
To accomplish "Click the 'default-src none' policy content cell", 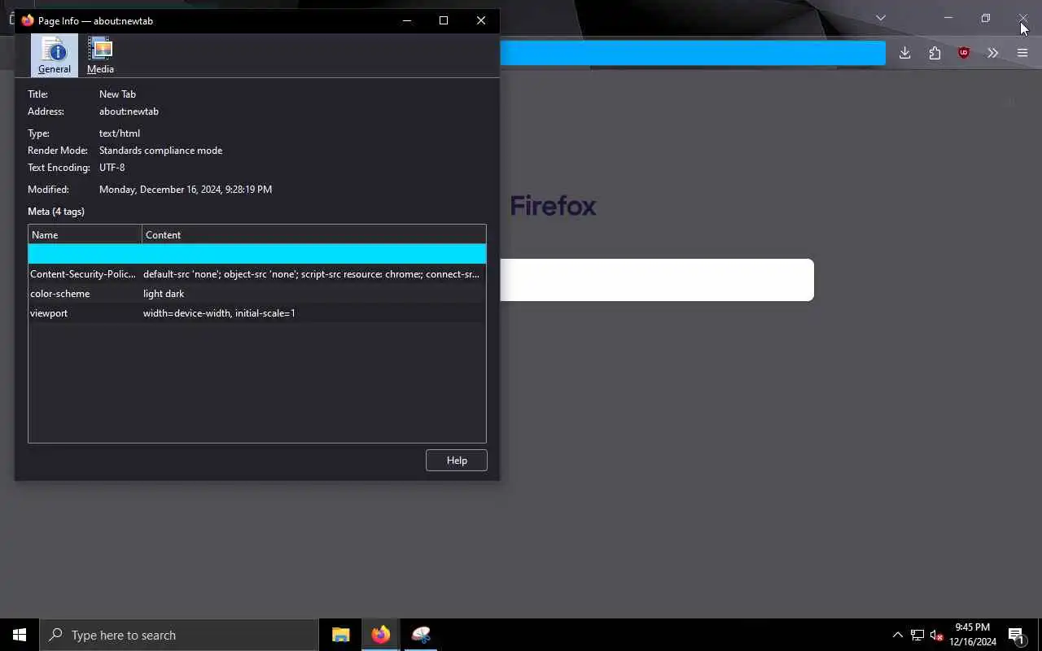I will click(x=311, y=274).
